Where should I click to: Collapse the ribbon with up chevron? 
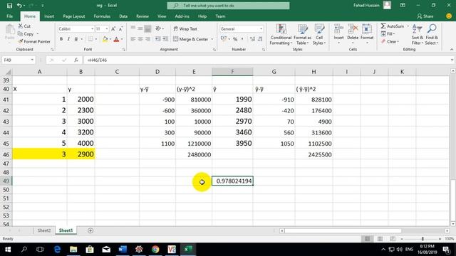tap(452, 50)
